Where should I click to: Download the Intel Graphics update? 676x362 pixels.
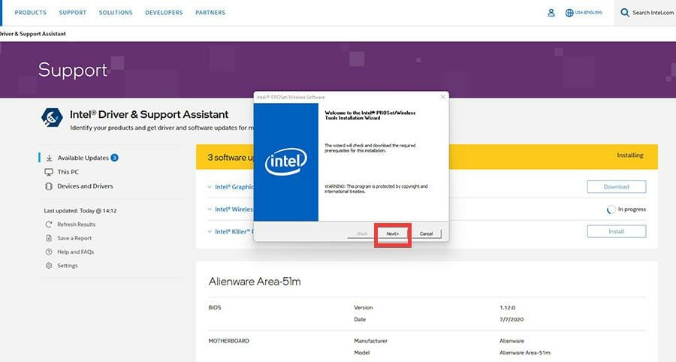617,186
